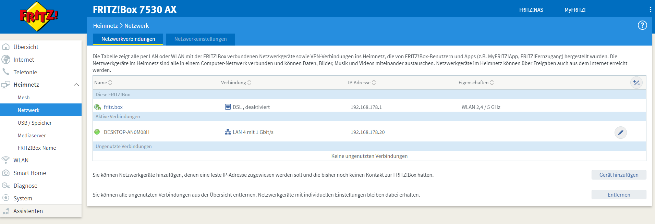
Task: Collapse the Heimnetz menu chevron
Action: [x=76, y=85]
